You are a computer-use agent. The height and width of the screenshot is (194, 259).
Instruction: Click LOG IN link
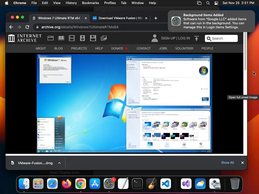184,38
